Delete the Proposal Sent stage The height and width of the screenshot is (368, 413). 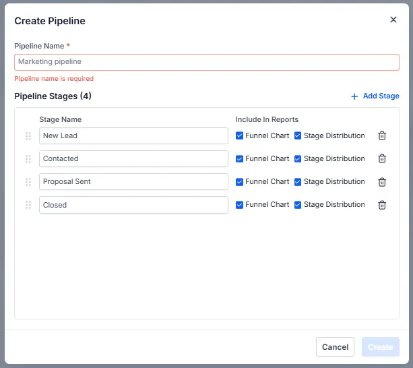click(x=382, y=182)
